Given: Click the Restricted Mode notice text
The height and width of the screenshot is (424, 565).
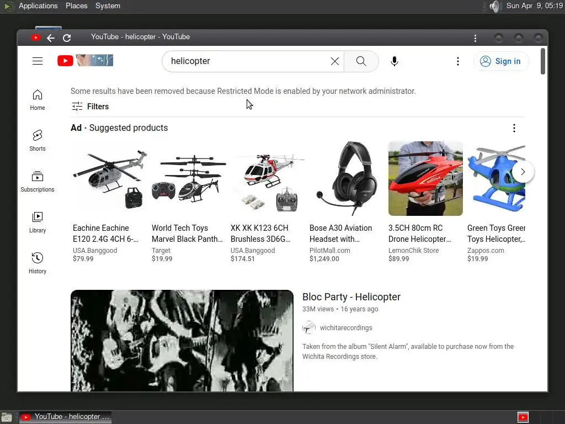Looking at the screenshot, I should click(x=243, y=91).
